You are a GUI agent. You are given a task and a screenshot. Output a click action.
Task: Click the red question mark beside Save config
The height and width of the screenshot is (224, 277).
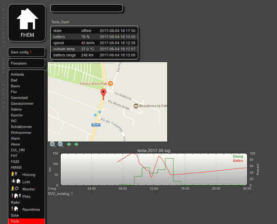pyautogui.click(x=31, y=52)
